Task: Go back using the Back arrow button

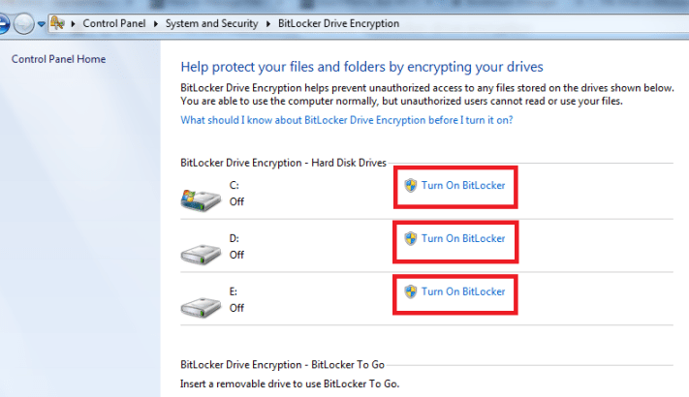Action: (x=5, y=24)
